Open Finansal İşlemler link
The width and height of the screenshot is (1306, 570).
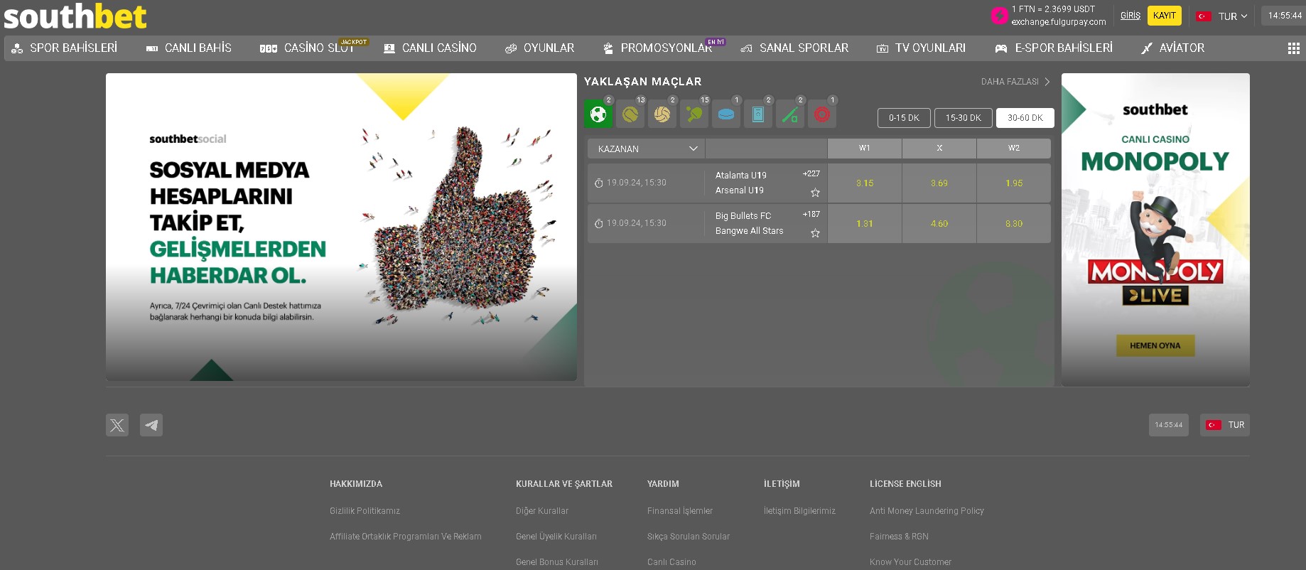(x=680, y=511)
